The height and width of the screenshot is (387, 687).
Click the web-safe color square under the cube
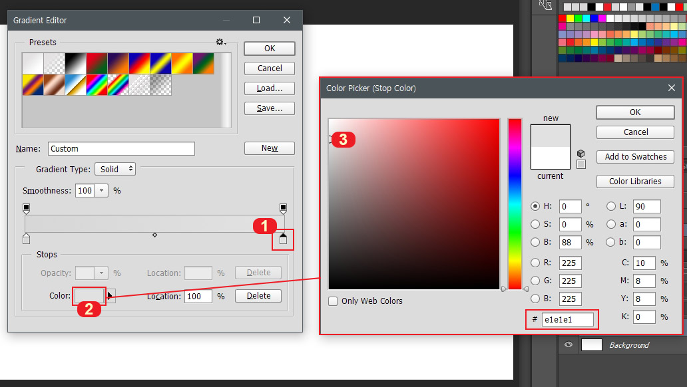pyautogui.click(x=581, y=165)
